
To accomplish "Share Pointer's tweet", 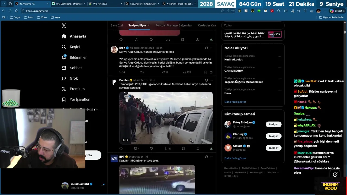I will tap(198, 148).
